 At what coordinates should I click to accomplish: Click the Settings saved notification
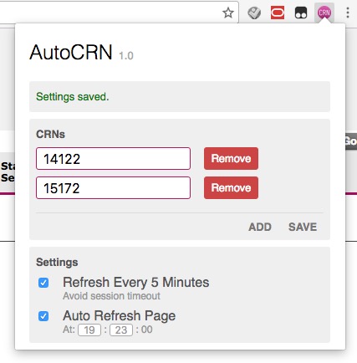pos(180,97)
